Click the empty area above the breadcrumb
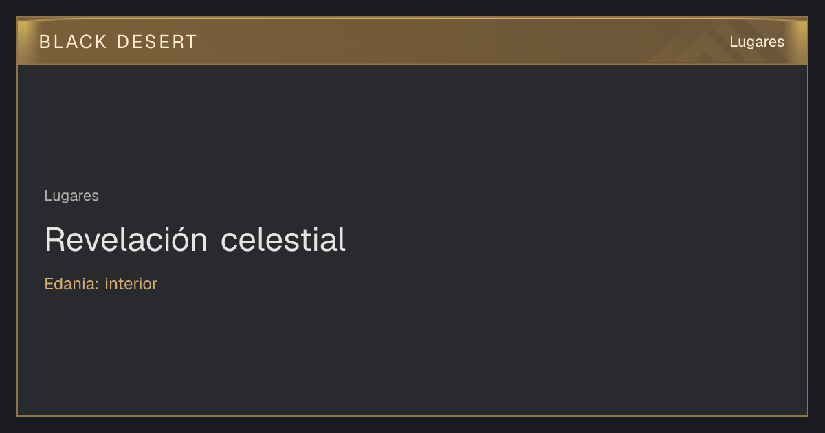 [x=412, y=124]
